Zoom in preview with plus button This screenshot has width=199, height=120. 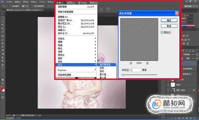(147, 63)
